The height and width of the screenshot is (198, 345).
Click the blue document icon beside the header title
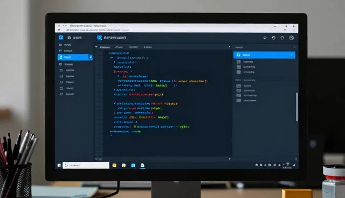point(99,38)
